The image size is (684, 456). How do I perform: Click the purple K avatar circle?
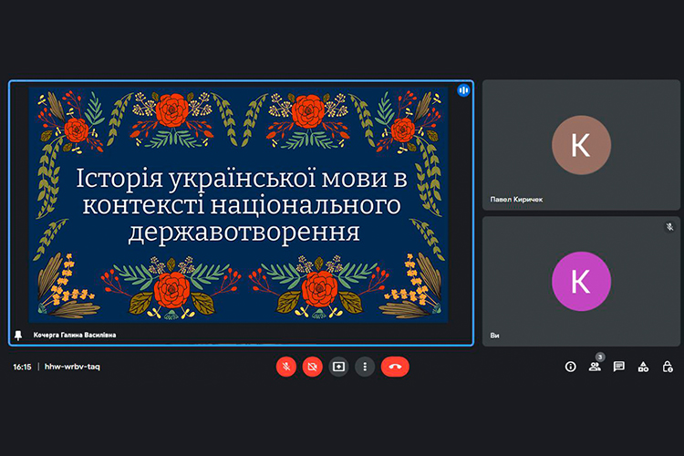pyautogui.click(x=580, y=281)
